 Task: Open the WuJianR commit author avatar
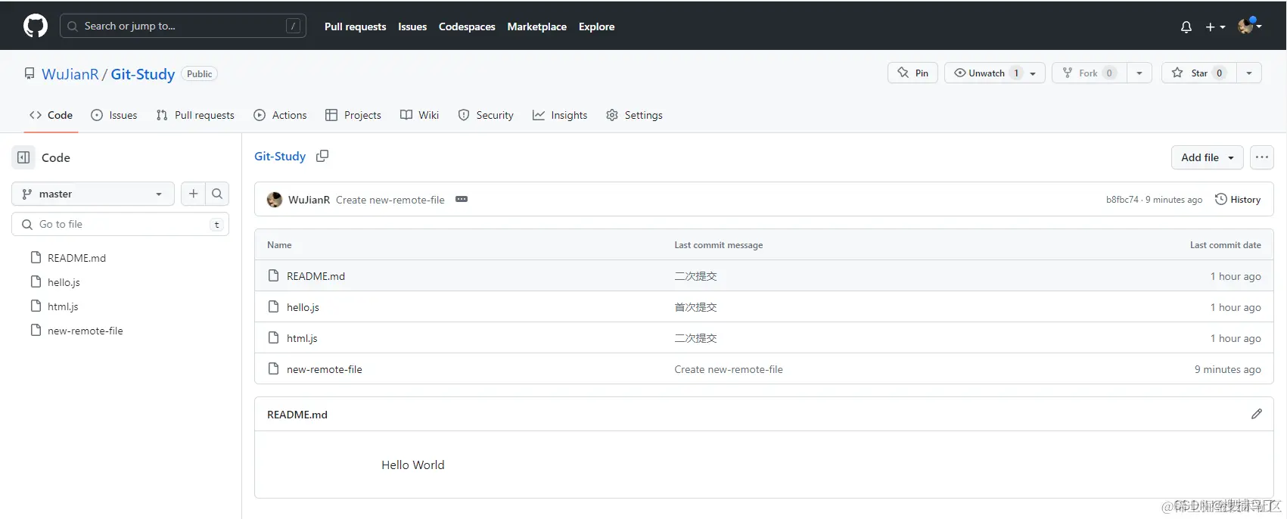point(275,200)
